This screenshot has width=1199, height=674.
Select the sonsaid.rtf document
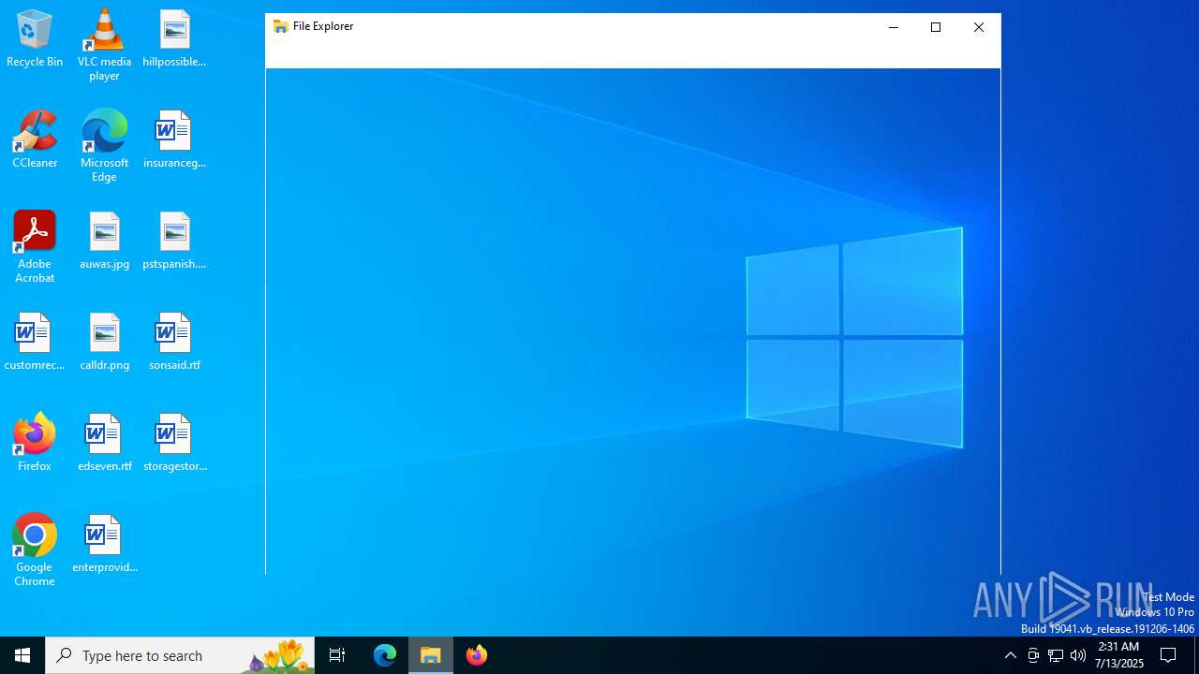point(174,343)
